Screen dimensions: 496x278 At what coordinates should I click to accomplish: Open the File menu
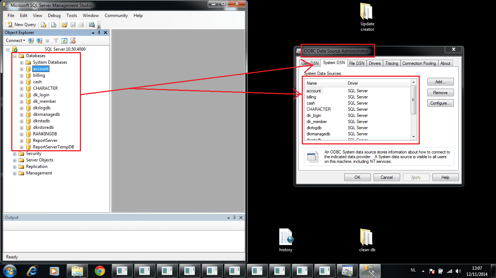point(11,16)
